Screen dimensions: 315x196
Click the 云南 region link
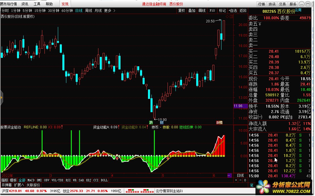298,10
